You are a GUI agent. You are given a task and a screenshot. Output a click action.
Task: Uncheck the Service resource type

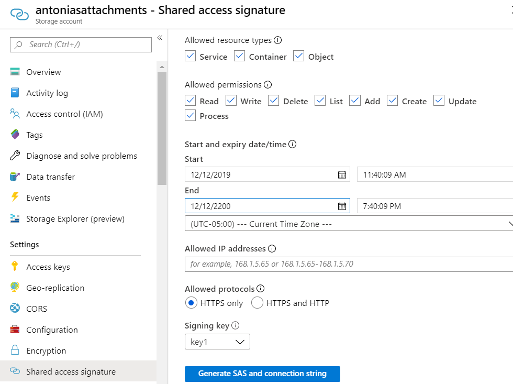click(x=190, y=56)
